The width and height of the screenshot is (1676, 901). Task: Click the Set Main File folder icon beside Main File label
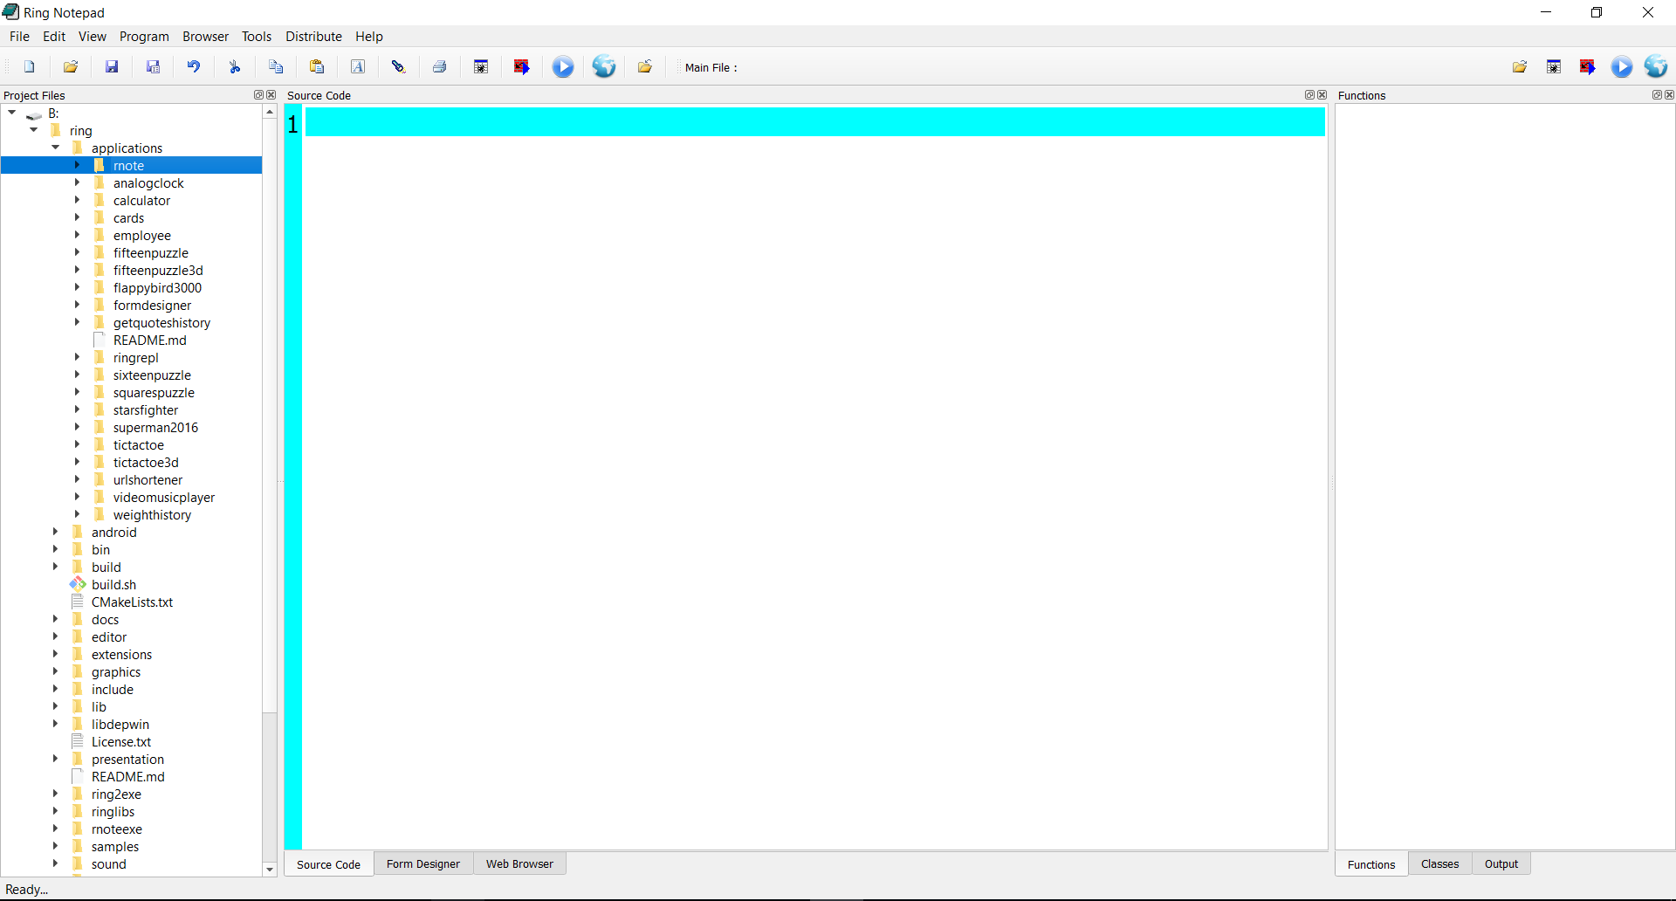pyautogui.click(x=645, y=67)
